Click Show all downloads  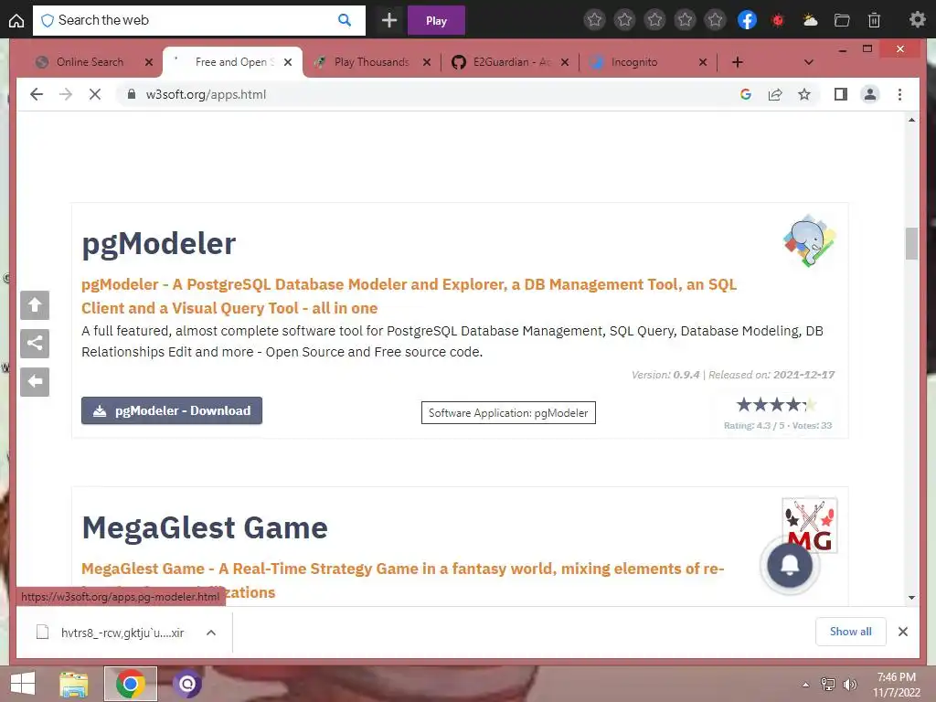click(851, 632)
